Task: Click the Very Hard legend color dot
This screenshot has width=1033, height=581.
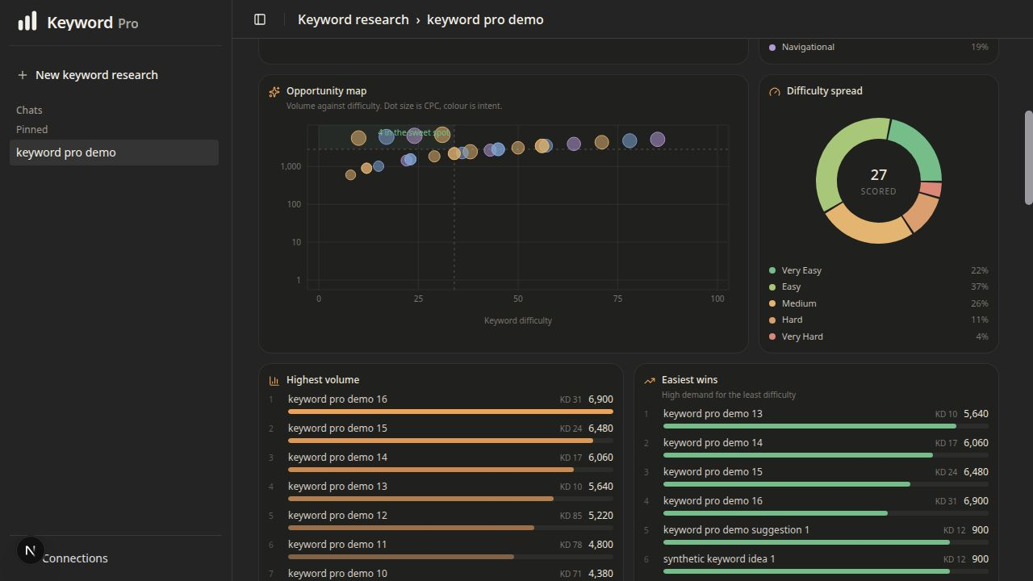Action: click(x=772, y=336)
